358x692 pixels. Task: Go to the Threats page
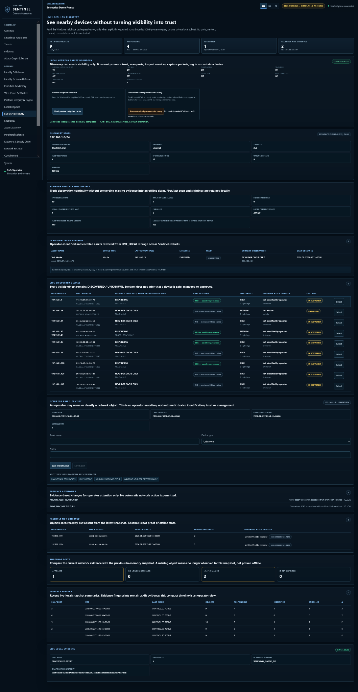click(x=8, y=44)
